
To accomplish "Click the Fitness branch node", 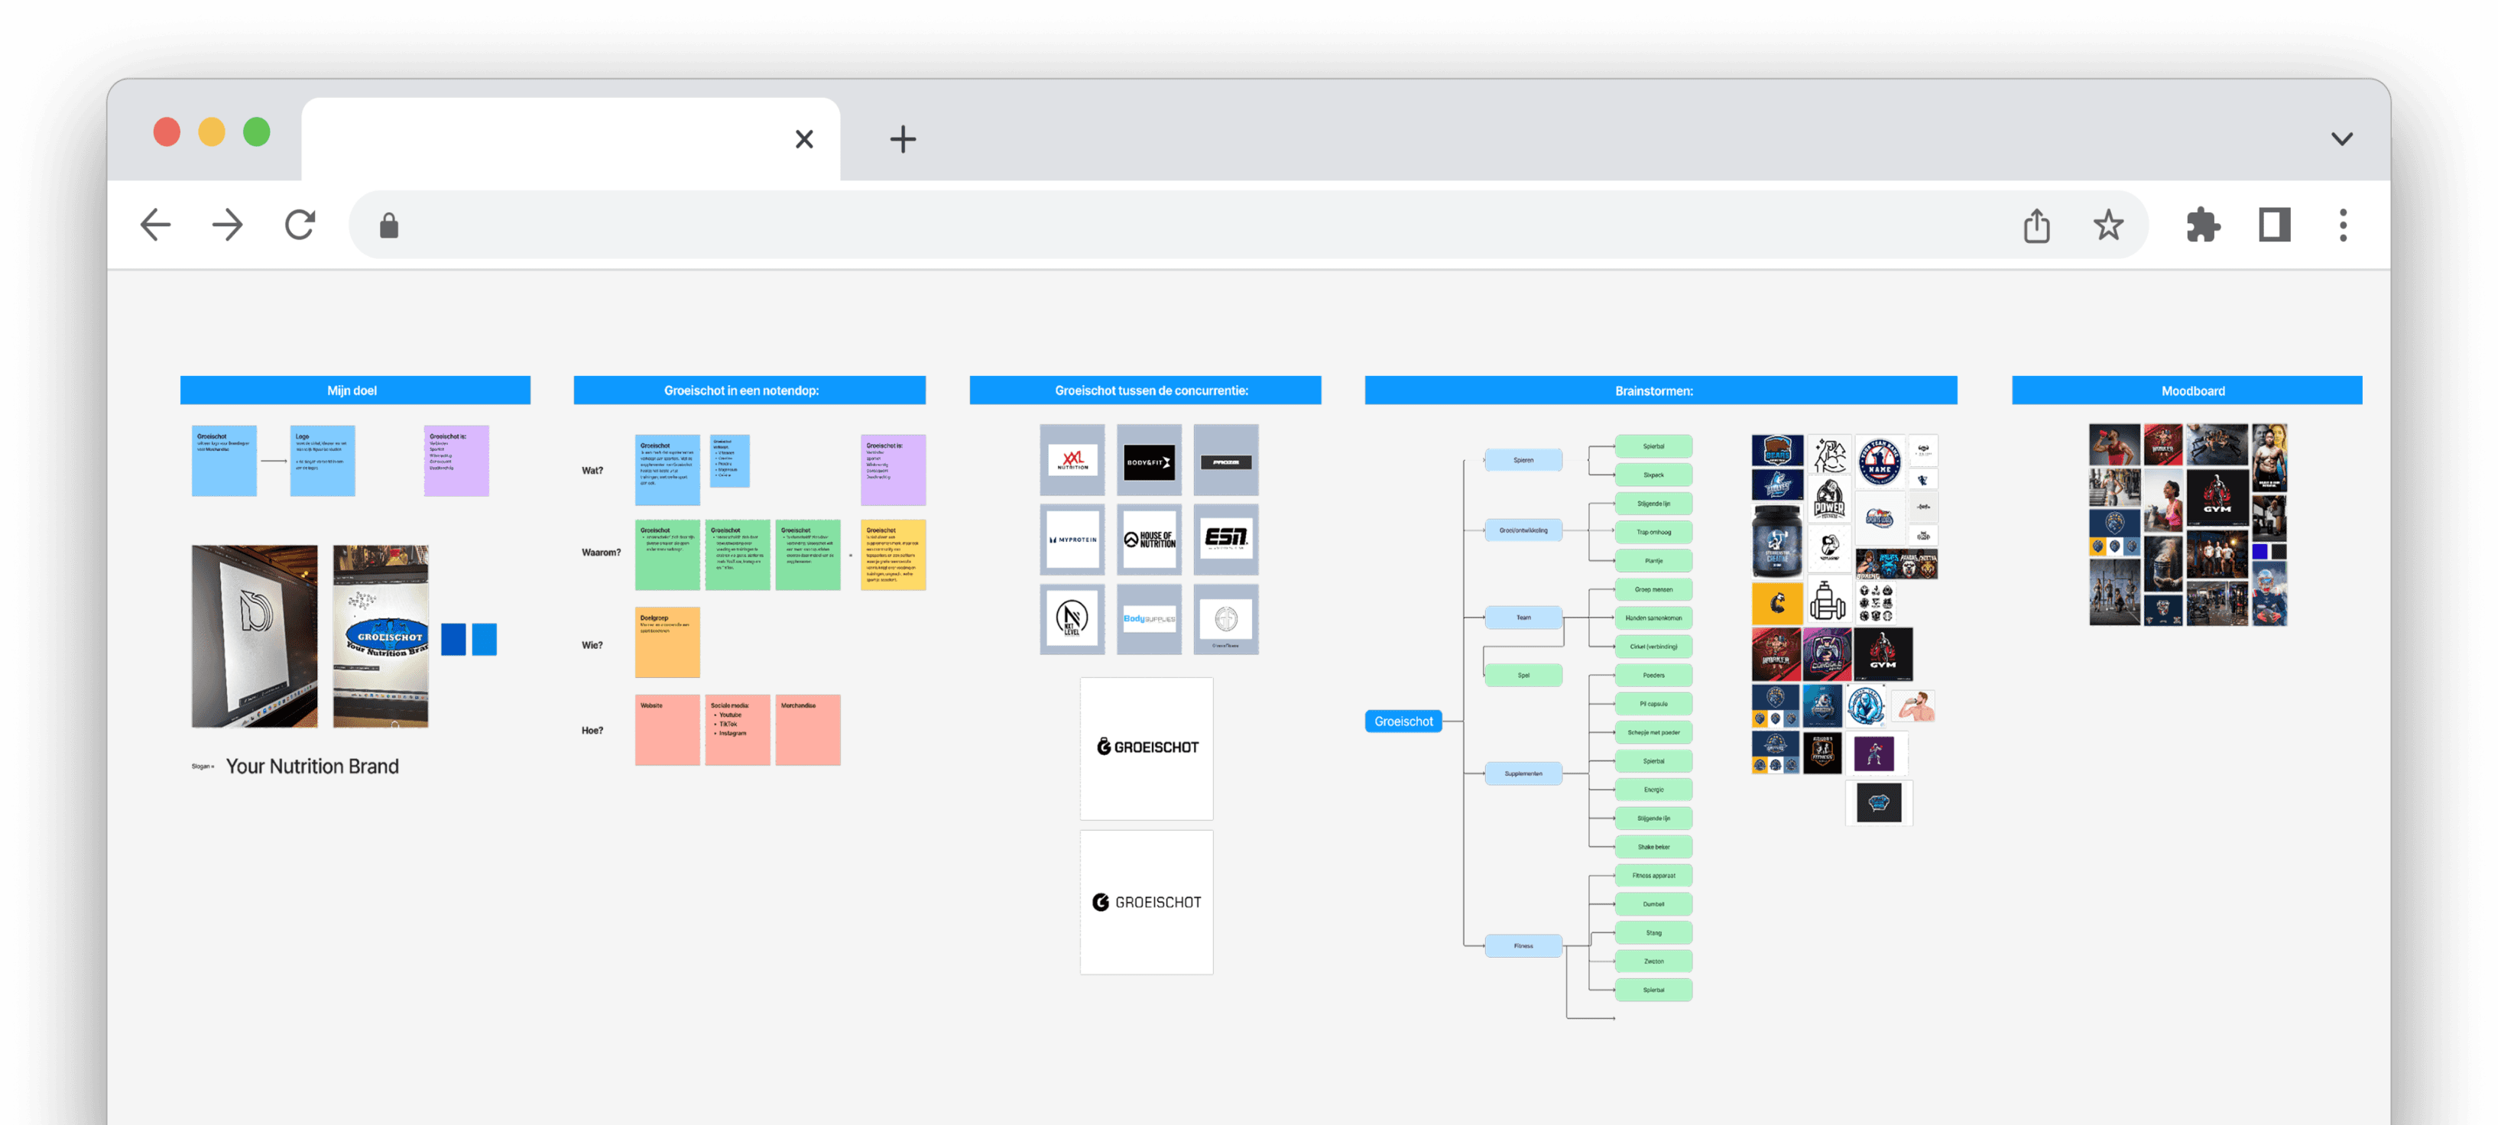I will [1523, 945].
